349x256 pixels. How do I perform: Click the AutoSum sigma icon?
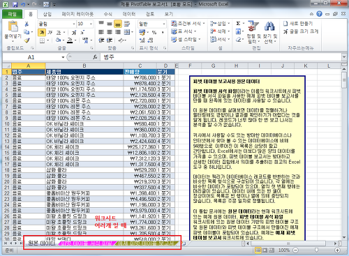click(x=238, y=24)
